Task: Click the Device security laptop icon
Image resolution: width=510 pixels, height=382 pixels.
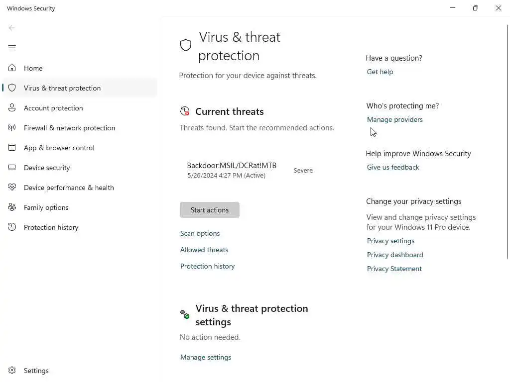Action: pyautogui.click(x=12, y=168)
